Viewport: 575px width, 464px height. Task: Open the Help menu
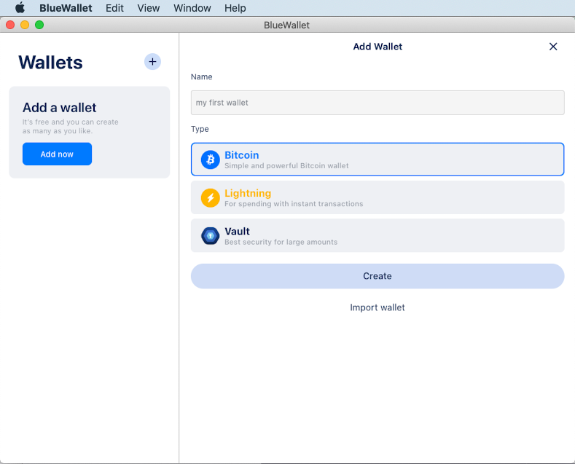click(235, 8)
